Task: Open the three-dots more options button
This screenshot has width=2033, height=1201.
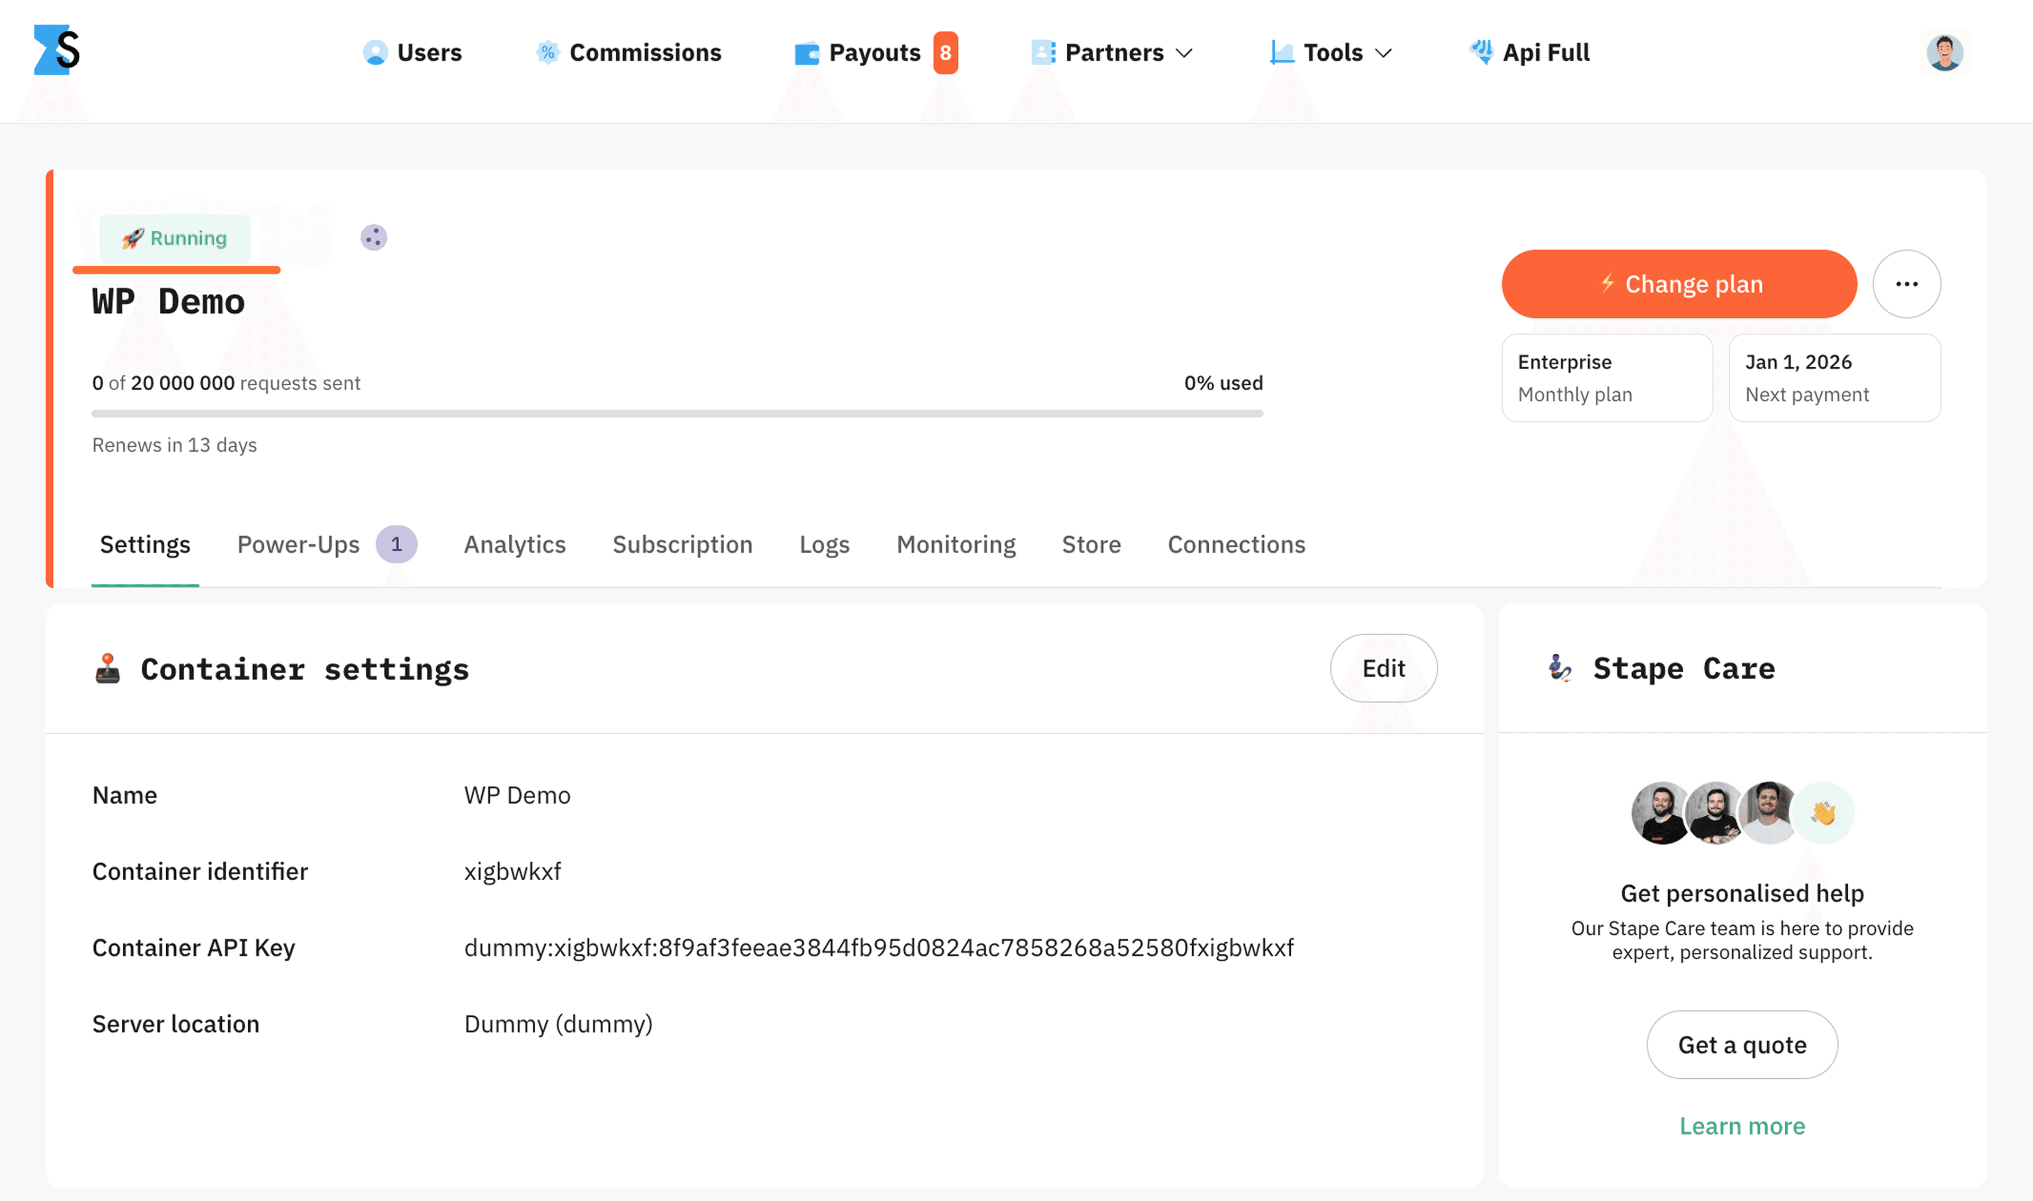Action: pos(1906,284)
